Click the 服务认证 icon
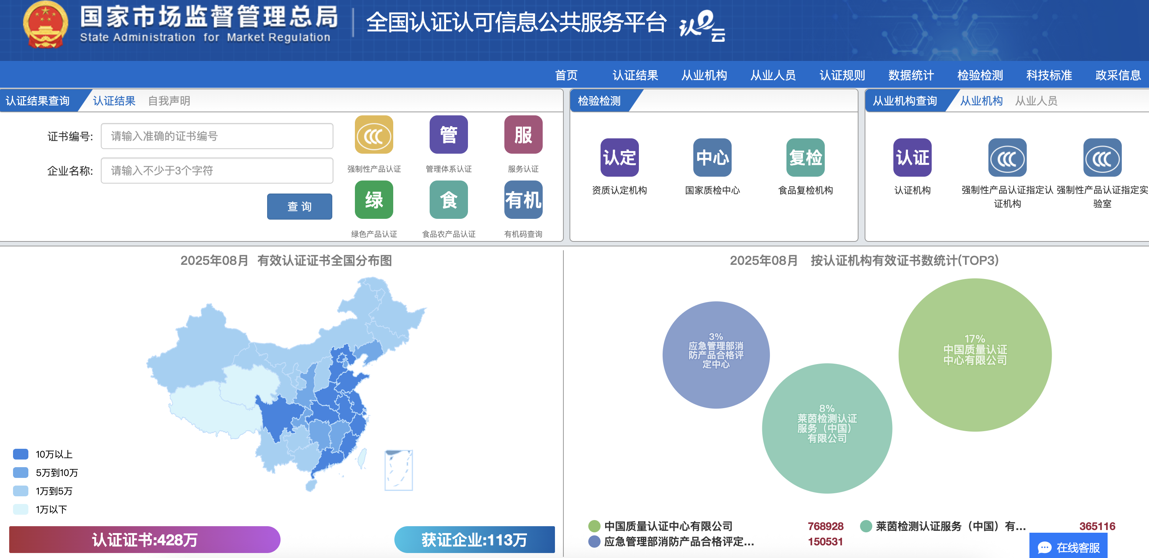This screenshot has height=558, width=1149. coord(523,136)
